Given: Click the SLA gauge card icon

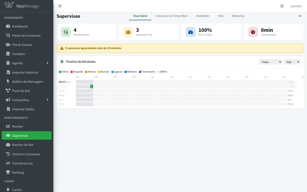Looking at the screenshot, I should tap(190, 32).
